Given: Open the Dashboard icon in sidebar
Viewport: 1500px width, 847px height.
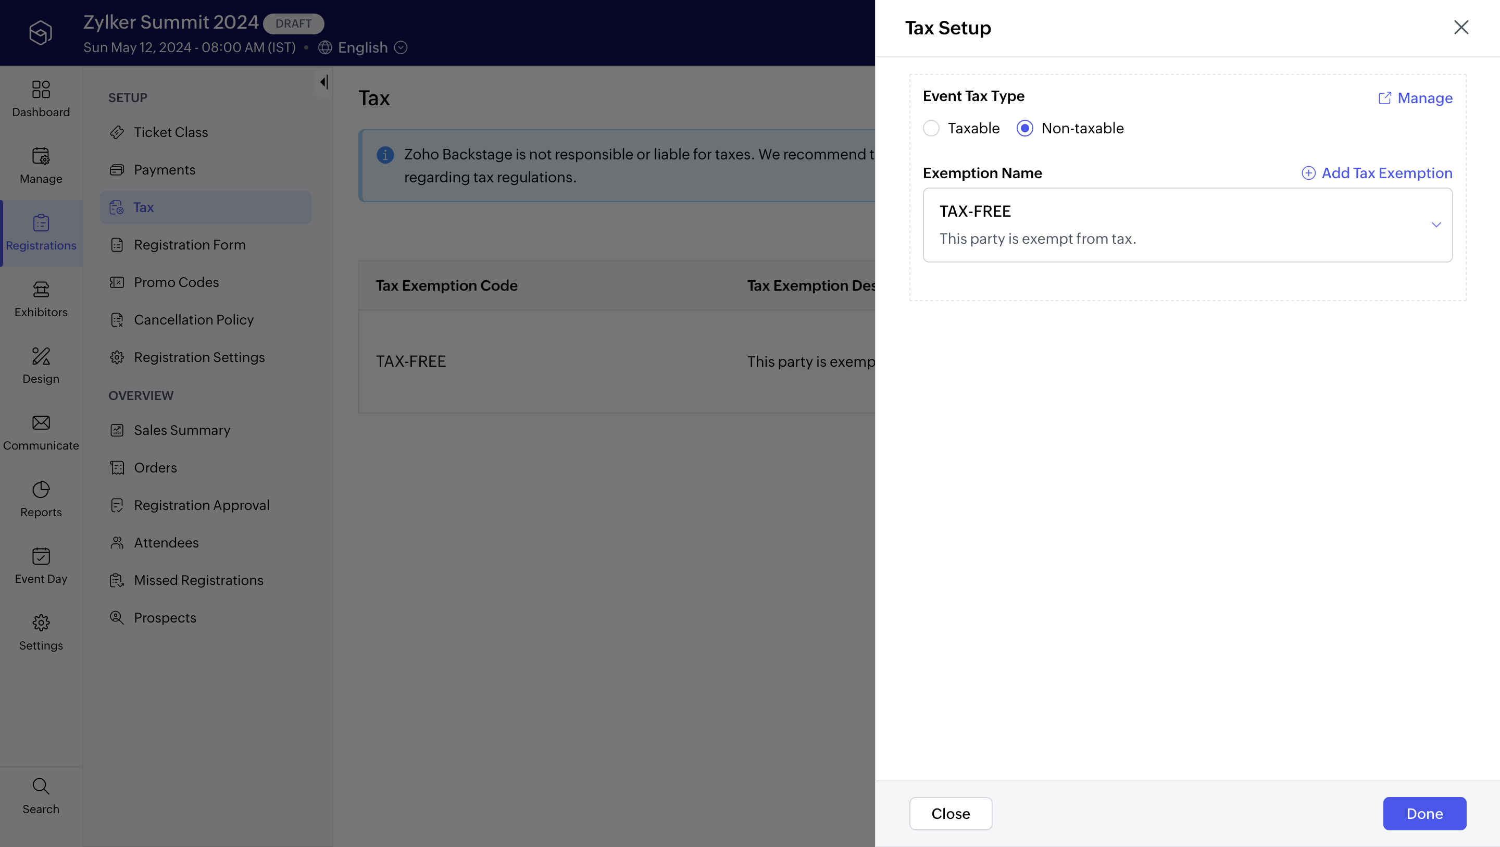Looking at the screenshot, I should (41, 90).
